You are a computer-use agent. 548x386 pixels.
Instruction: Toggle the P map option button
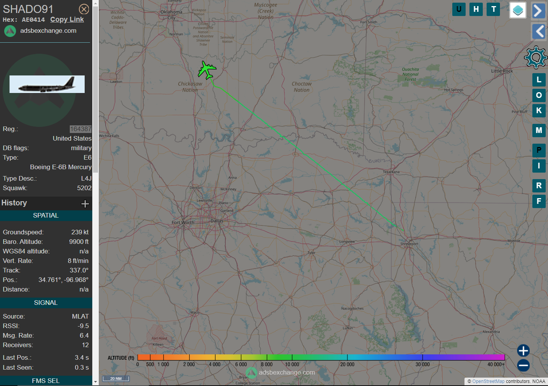click(539, 150)
